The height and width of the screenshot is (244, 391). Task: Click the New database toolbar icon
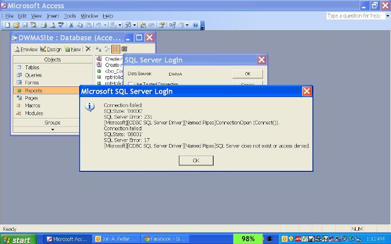7,25
